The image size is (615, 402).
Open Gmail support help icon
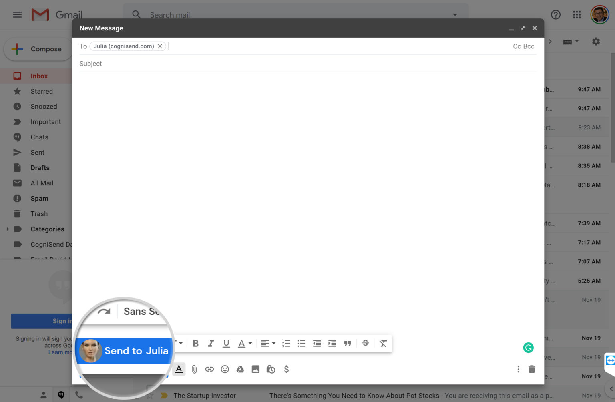[x=555, y=15]
